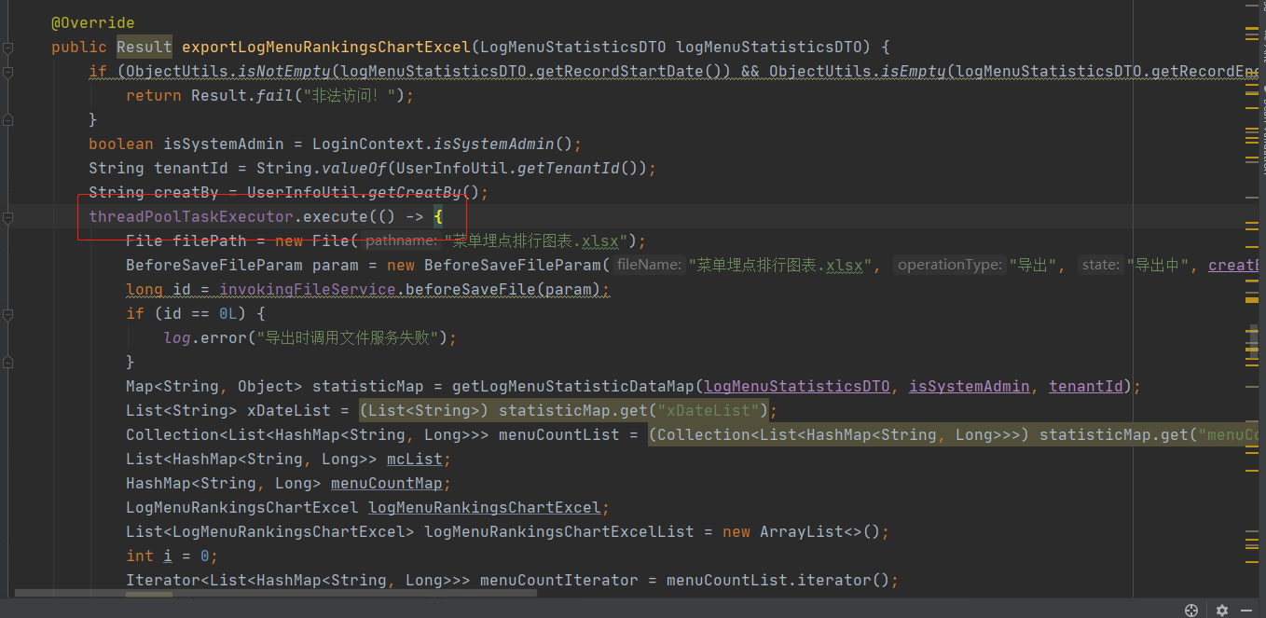Screen dimensions: 1266x618
Task: Click the 'pathname:' inlay hint
Action: pos(401,240)
